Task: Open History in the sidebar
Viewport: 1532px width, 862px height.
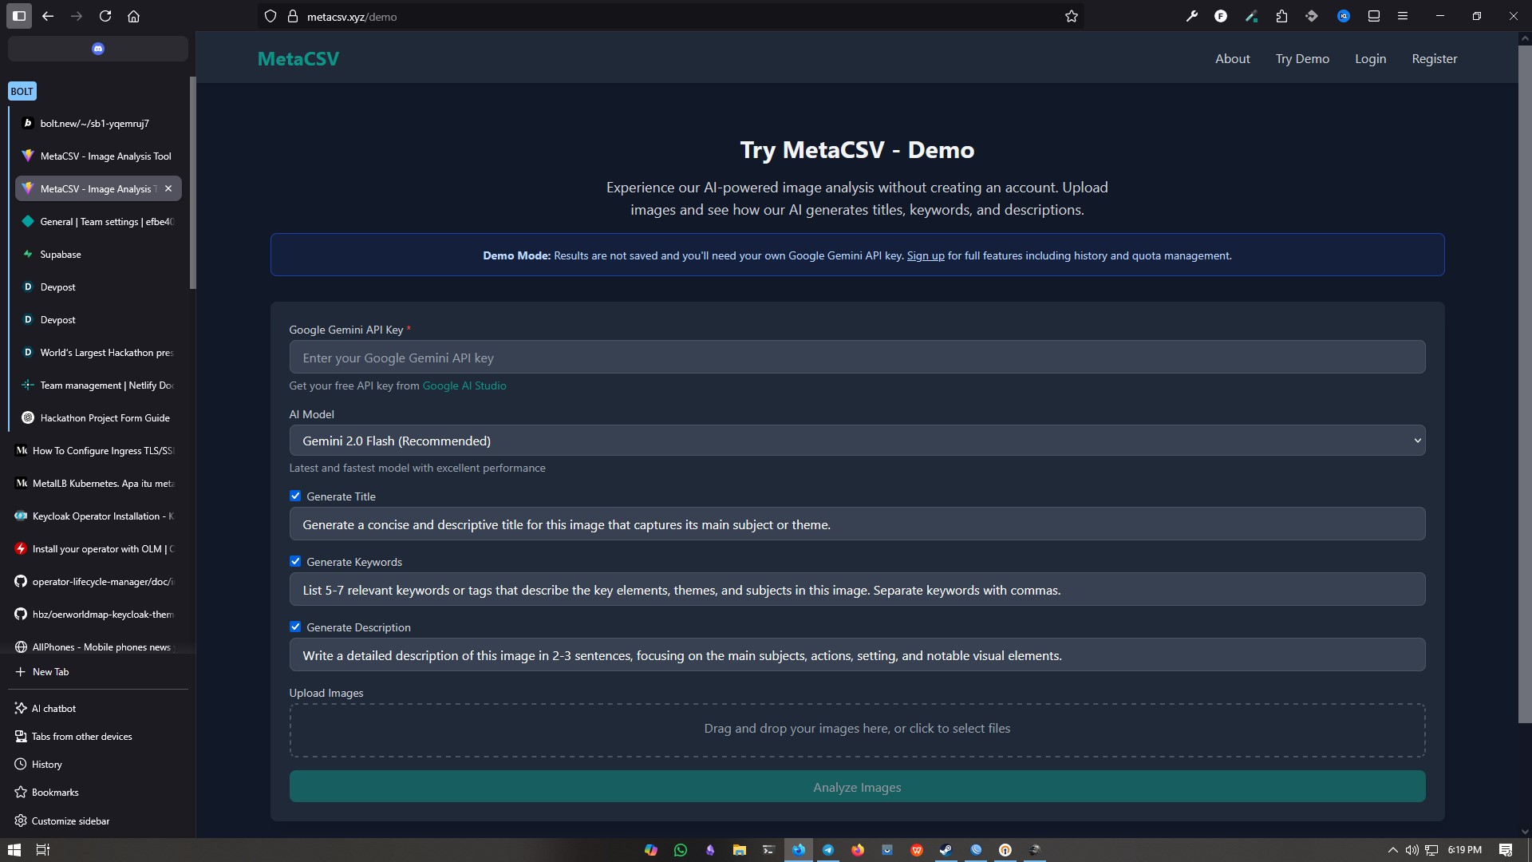Action: point(46,764)
